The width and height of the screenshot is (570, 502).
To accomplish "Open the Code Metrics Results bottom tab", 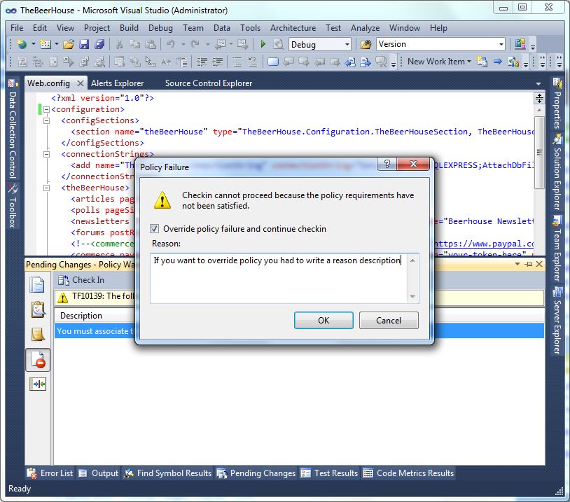I will (408, 473).
